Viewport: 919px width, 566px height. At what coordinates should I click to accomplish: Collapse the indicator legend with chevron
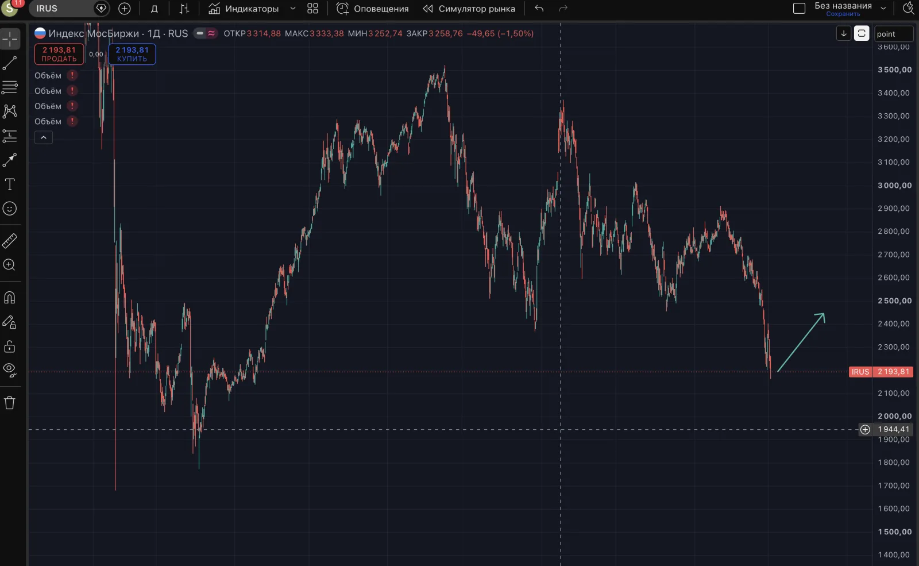click(x=44, y=137)
